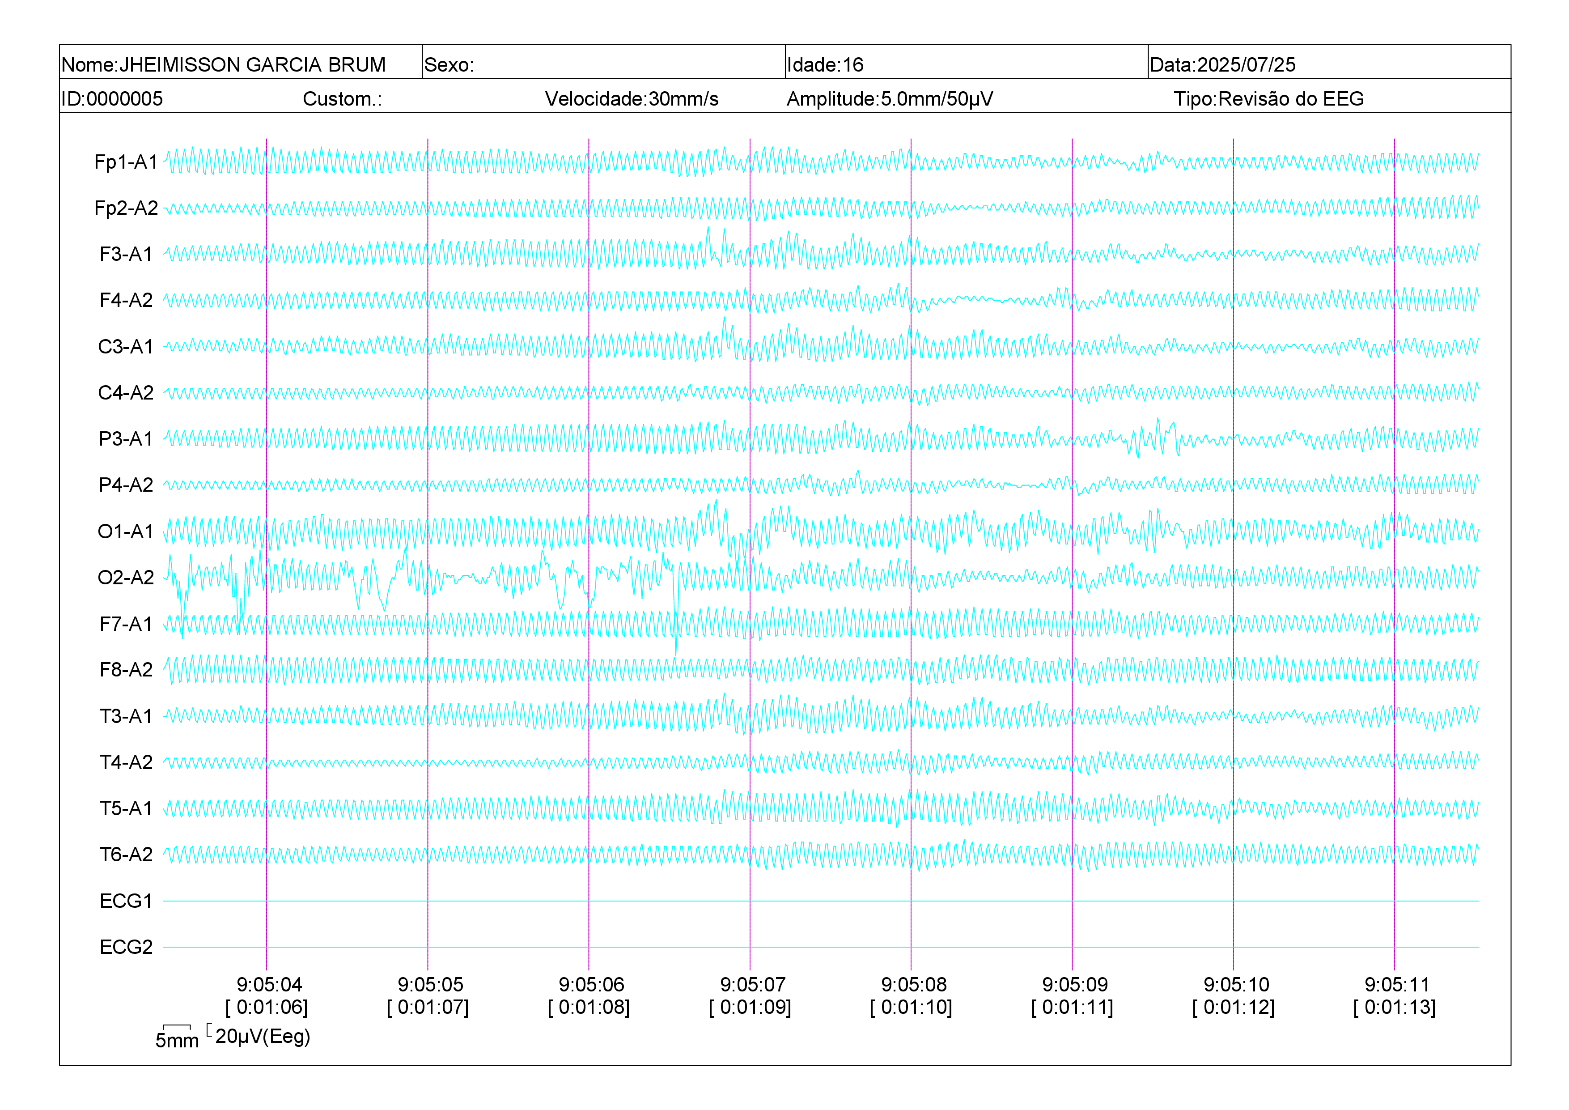Click the elapsed time [ 0:01:11]

tap(1072, 1008)
